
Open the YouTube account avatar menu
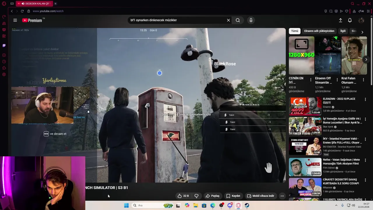click(x=361, y=20)
